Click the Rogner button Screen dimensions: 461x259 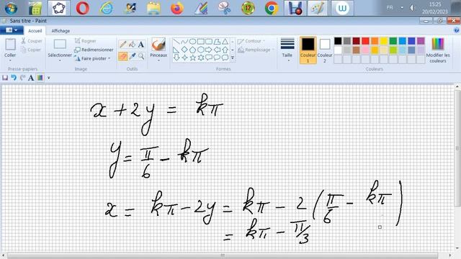click(x=86, y=41)
